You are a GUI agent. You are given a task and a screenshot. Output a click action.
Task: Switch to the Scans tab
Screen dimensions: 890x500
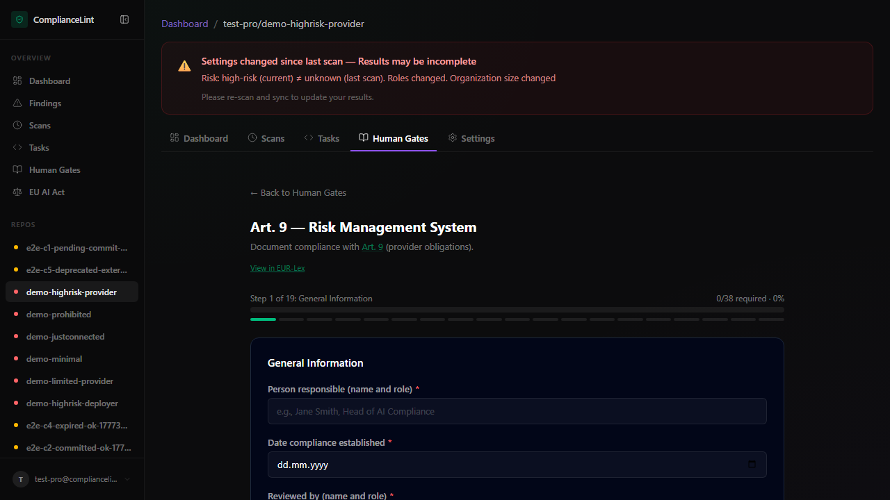click(266, 138)
